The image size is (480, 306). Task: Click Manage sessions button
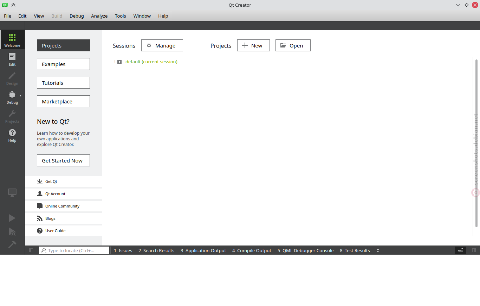tap(162, 45)
